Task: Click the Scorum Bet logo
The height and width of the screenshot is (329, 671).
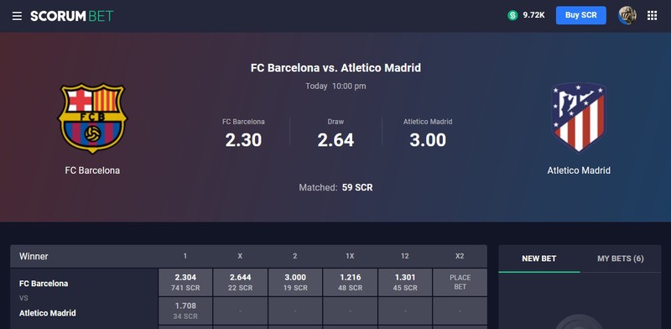Action: click(72, 16)
